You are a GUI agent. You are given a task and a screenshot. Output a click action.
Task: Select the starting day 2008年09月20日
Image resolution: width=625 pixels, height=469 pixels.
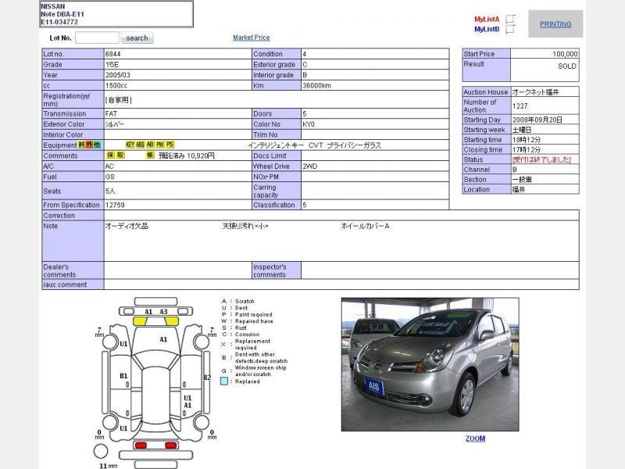coord(537,120)
